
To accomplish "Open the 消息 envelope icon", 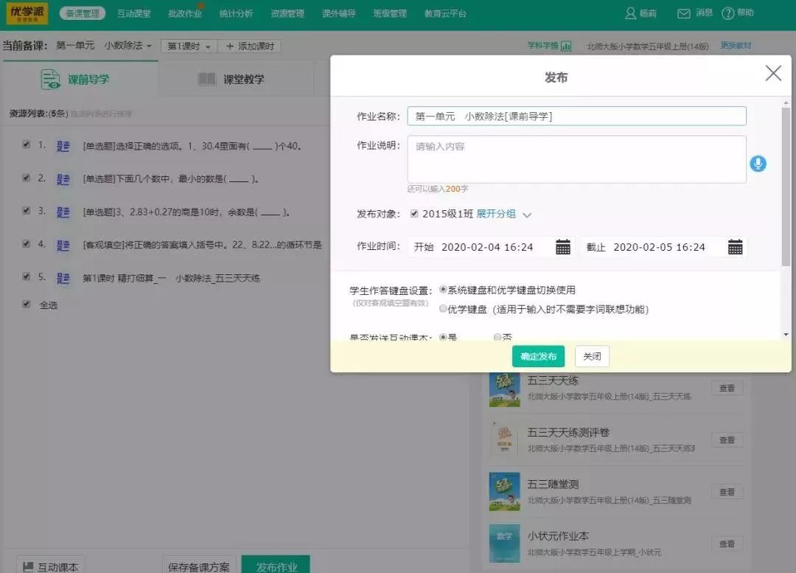I will click(x=683, y=14).
